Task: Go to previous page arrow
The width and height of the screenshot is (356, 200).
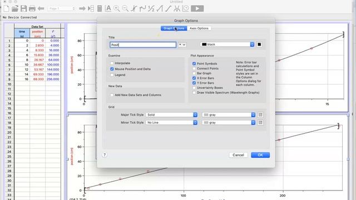Action: pyautogui.click(x=41, y=9)
